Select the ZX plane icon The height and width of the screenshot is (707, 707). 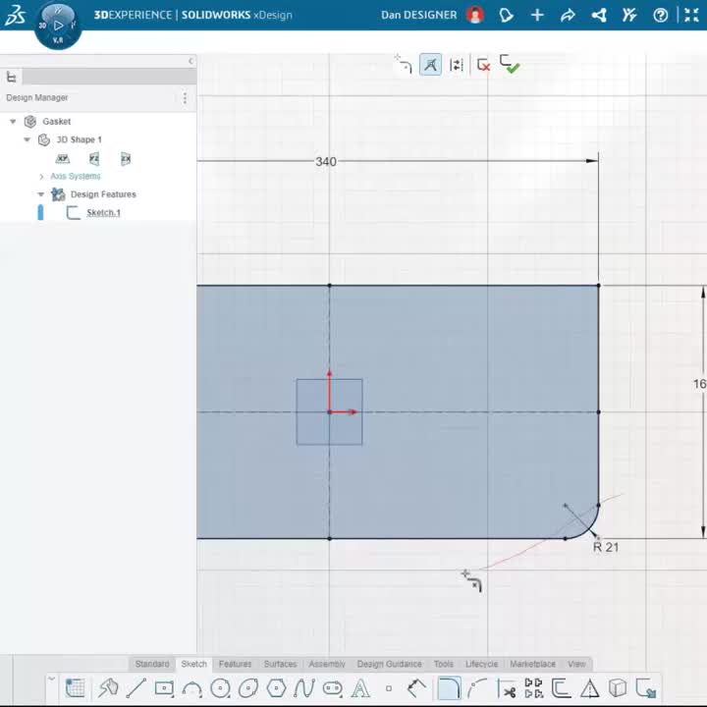[126, 158]
